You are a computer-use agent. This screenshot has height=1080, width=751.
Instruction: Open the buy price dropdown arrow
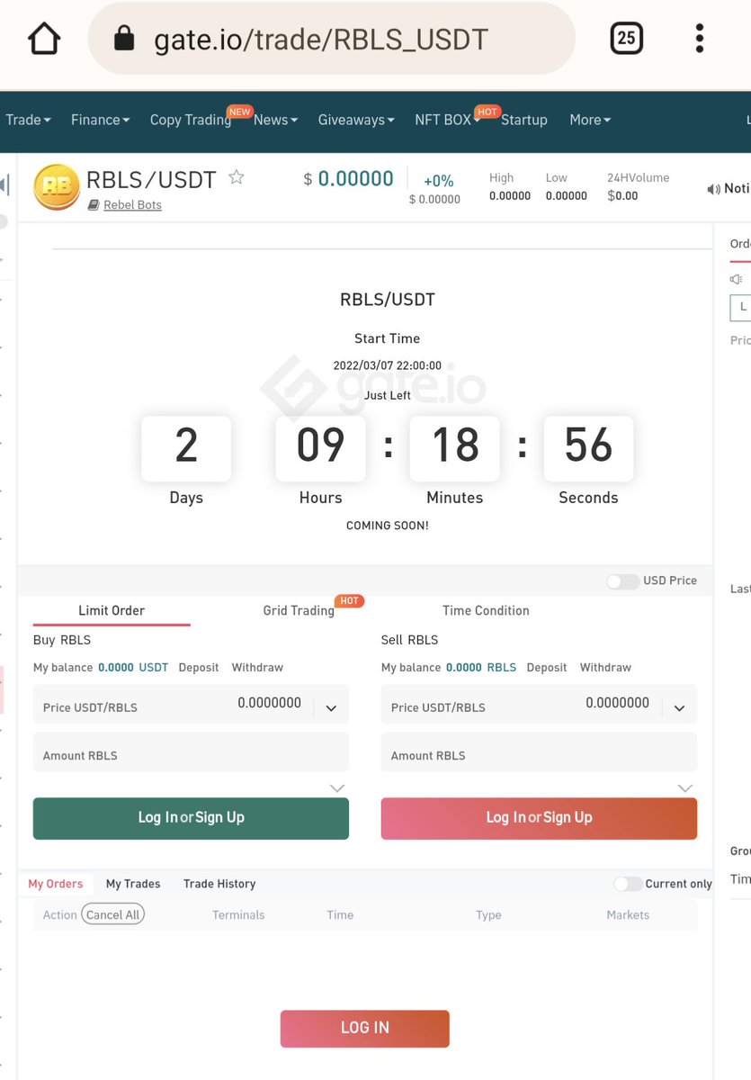pos(331,708)
